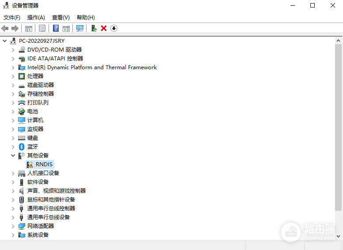This screenshot has height=250, width=343.
Task: Click the scan for hardware changes monitor icon
Action: (x=79, y=28)
